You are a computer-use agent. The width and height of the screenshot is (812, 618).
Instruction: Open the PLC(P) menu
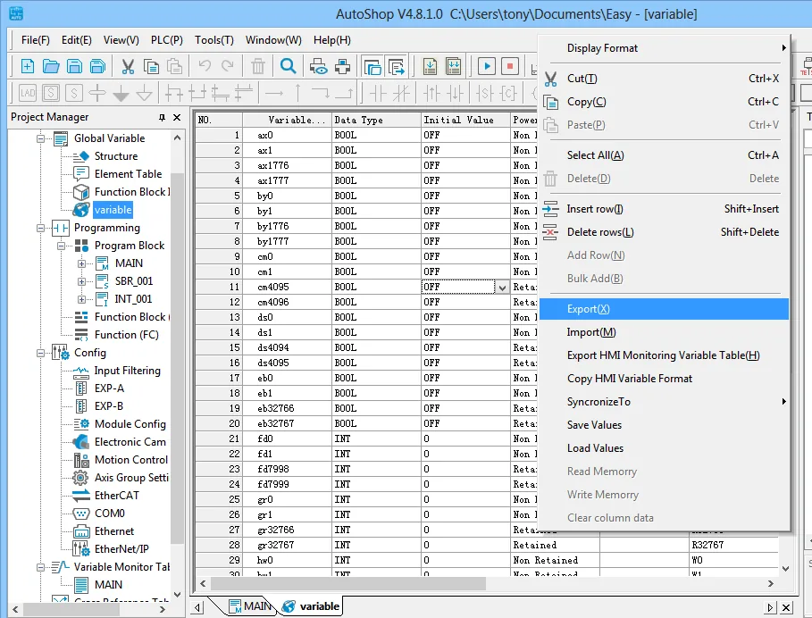tap(167, 40)
